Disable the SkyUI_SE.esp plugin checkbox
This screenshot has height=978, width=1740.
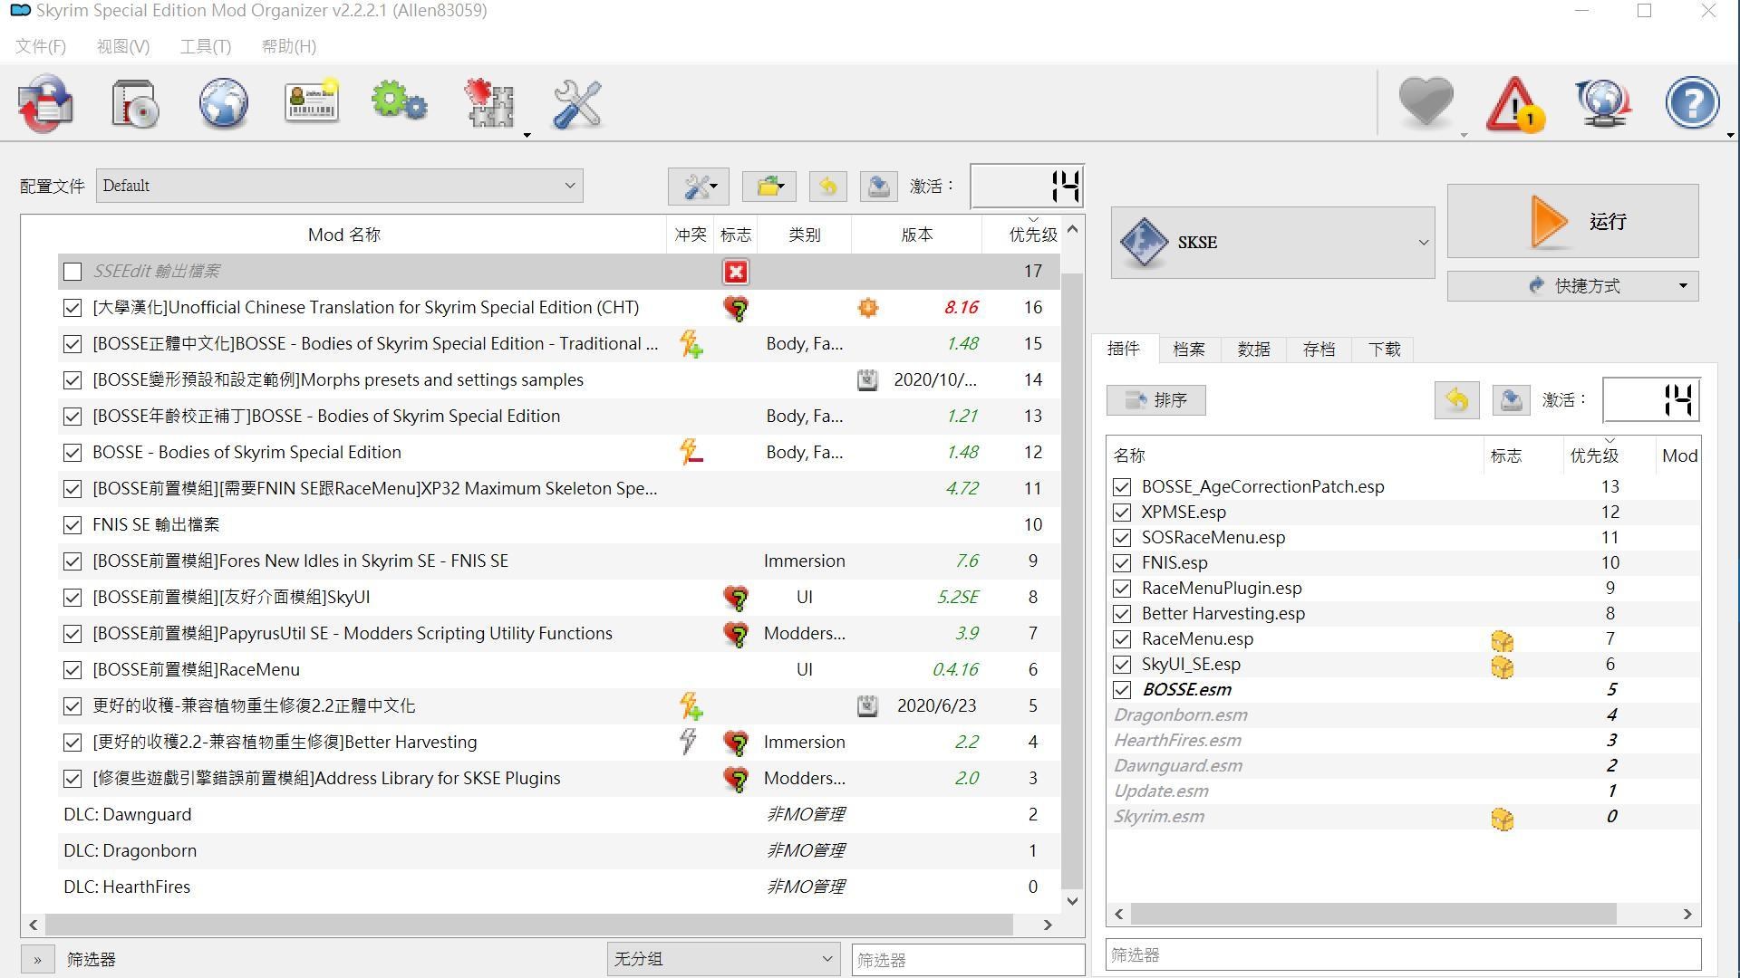tap(1122, 665)
